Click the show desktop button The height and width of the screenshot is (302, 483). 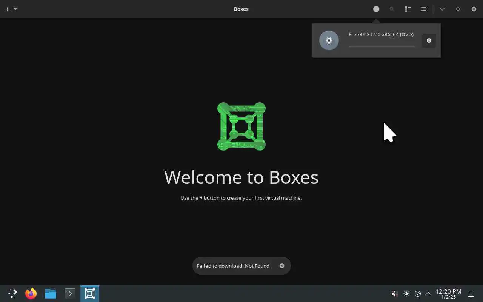[x=471, y=294]
